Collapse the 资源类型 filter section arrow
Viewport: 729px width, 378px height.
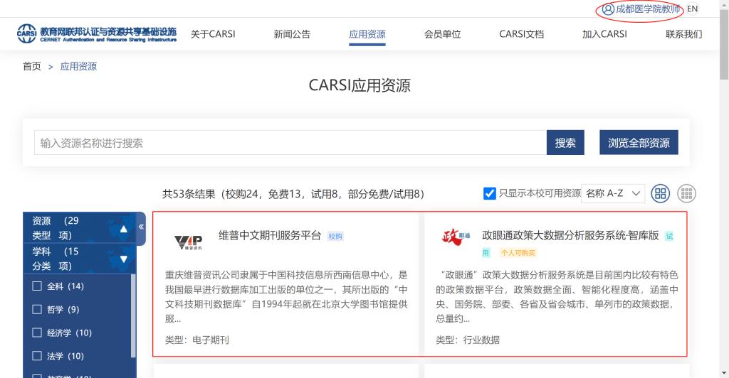[124, 229]
